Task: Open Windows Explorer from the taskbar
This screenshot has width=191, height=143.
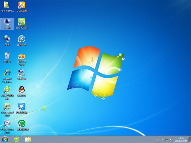Action: (28, 139)
